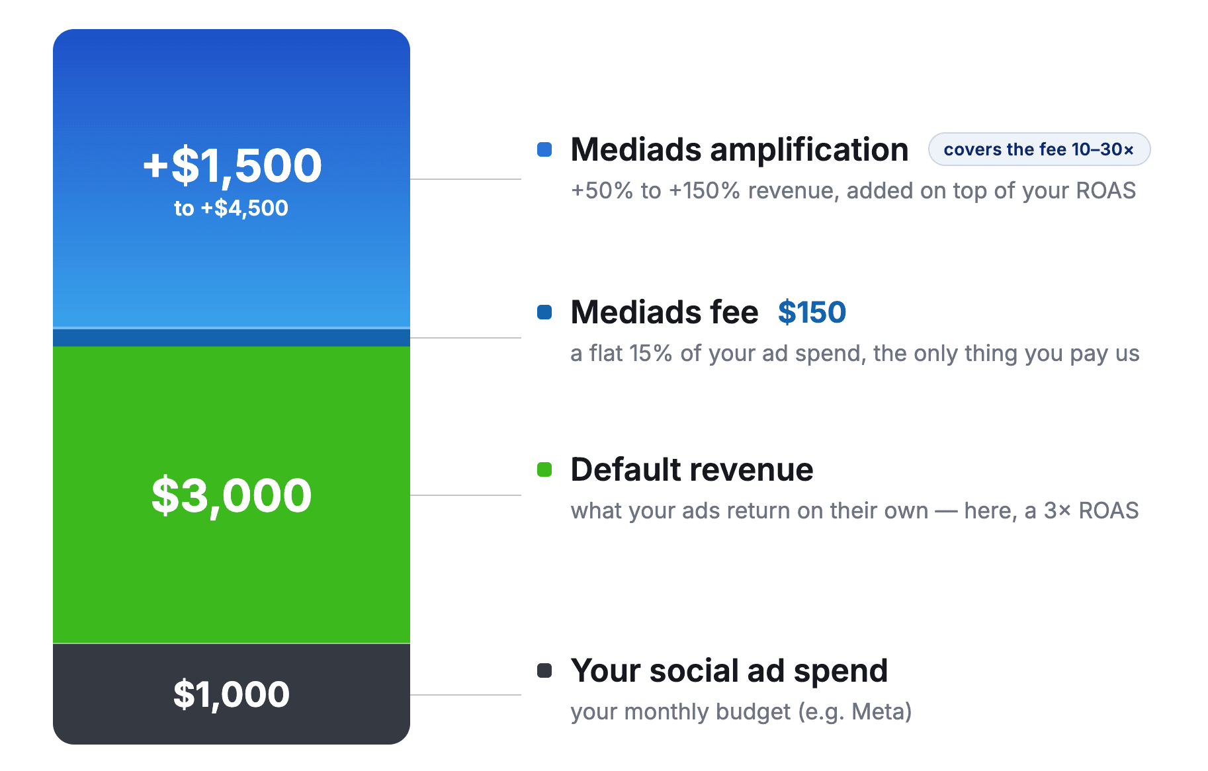Click the 'Default revenue' heading
The image size is (1208, 771).
tap(692, 469)
